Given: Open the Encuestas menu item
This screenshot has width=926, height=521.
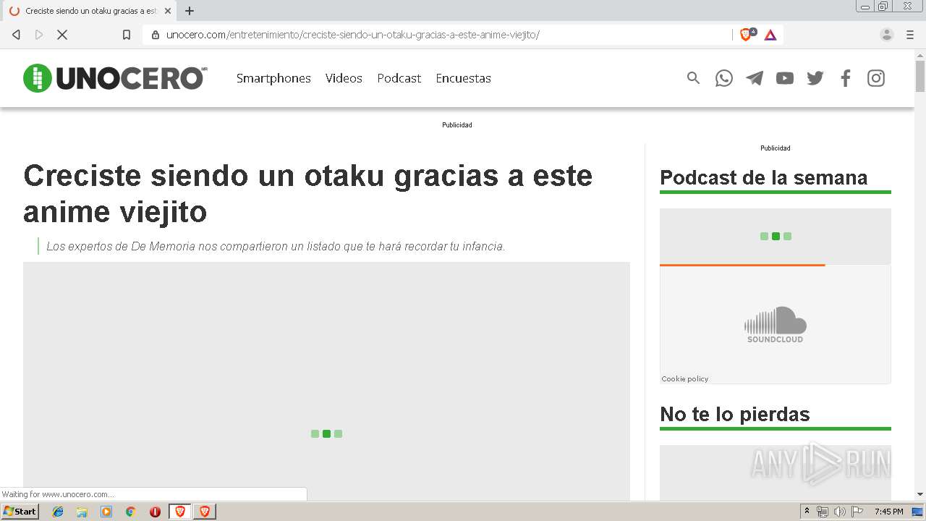Looking at the screenshot, I should (x=463, y=78).
